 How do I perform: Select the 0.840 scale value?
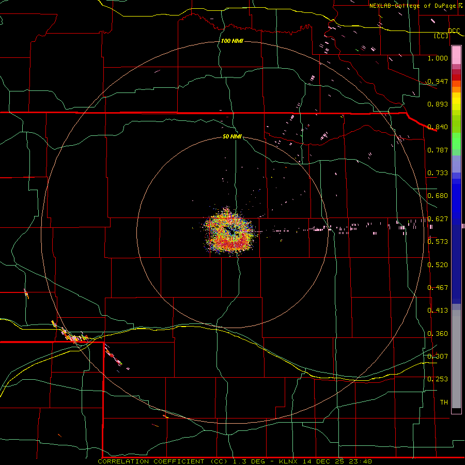pos(438,127)
